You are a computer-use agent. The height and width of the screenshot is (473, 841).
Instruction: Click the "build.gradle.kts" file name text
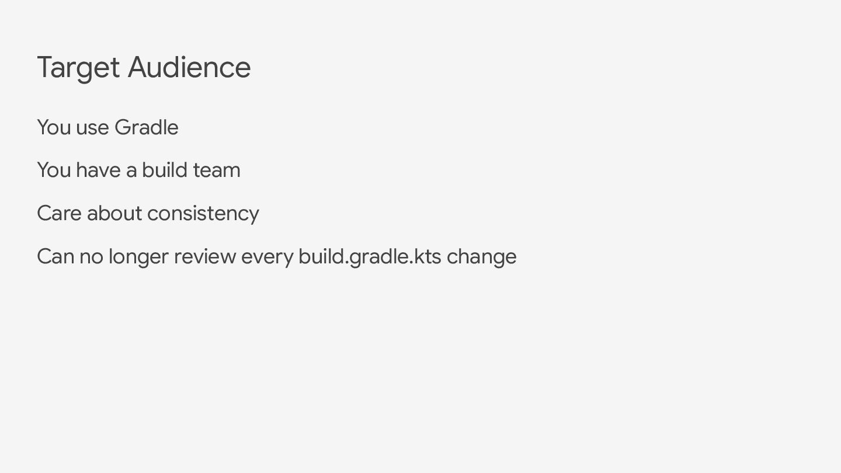[x=370, y=257]
